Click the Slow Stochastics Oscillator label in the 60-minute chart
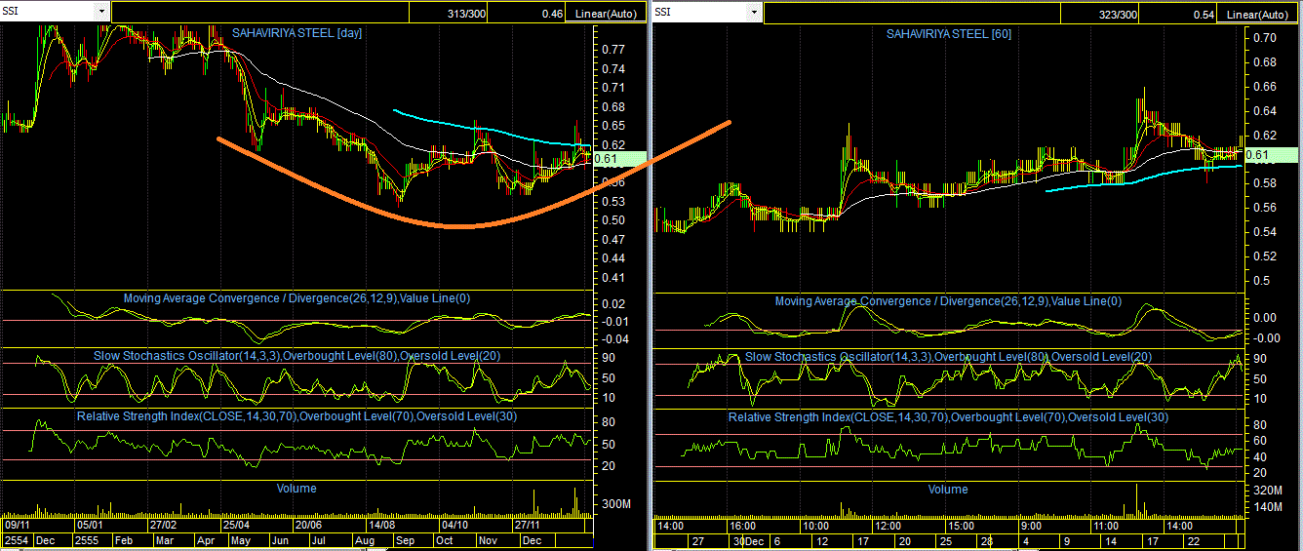The image size is (1303, 551). [948, 357]
